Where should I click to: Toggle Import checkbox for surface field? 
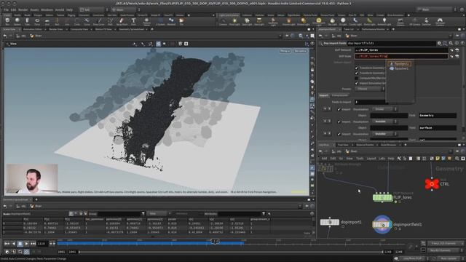click(x=339, y=122)
